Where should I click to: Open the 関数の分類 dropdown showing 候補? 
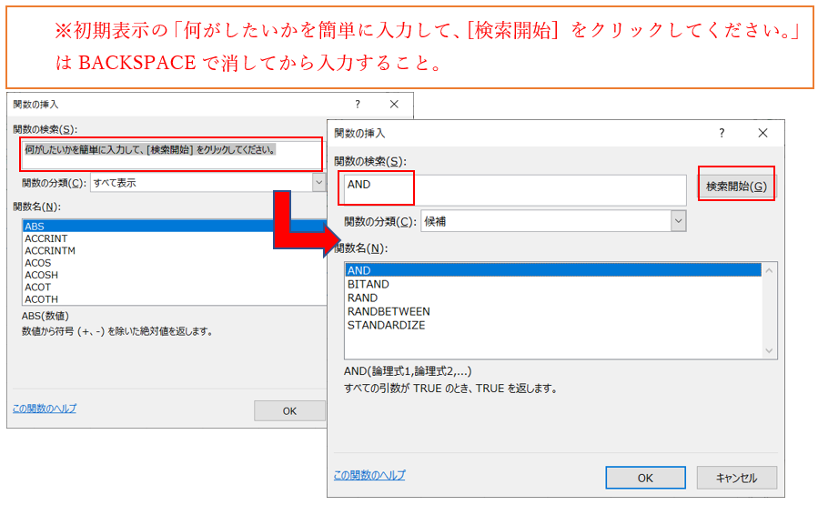point(678,221)
